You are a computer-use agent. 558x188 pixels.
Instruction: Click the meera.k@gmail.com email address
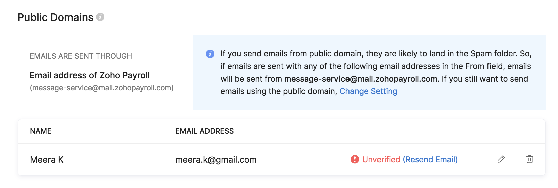(216, 160)
